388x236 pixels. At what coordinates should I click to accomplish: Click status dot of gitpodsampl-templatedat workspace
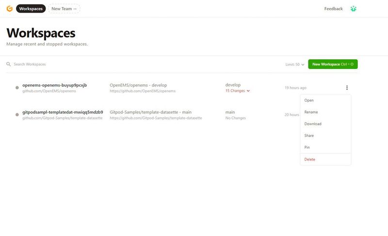click(17, 115)
